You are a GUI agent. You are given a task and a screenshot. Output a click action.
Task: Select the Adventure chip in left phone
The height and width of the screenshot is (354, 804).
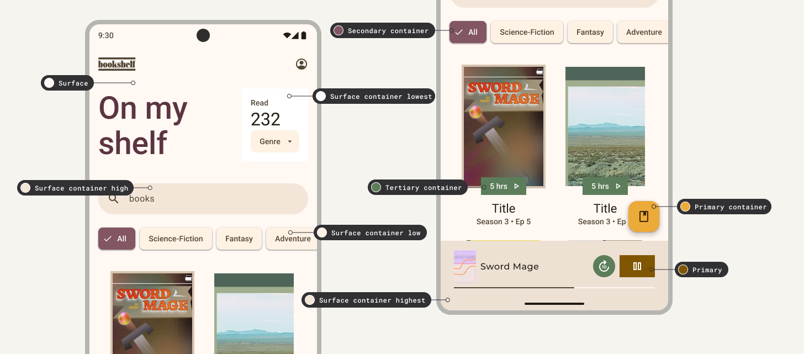pos(292,239)
